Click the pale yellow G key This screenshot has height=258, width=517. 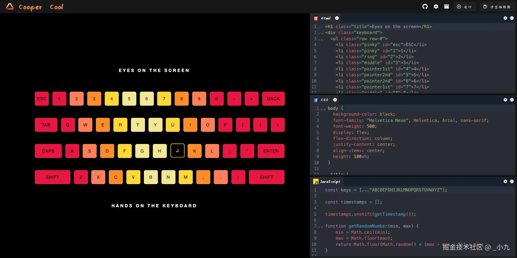[142, 151]
